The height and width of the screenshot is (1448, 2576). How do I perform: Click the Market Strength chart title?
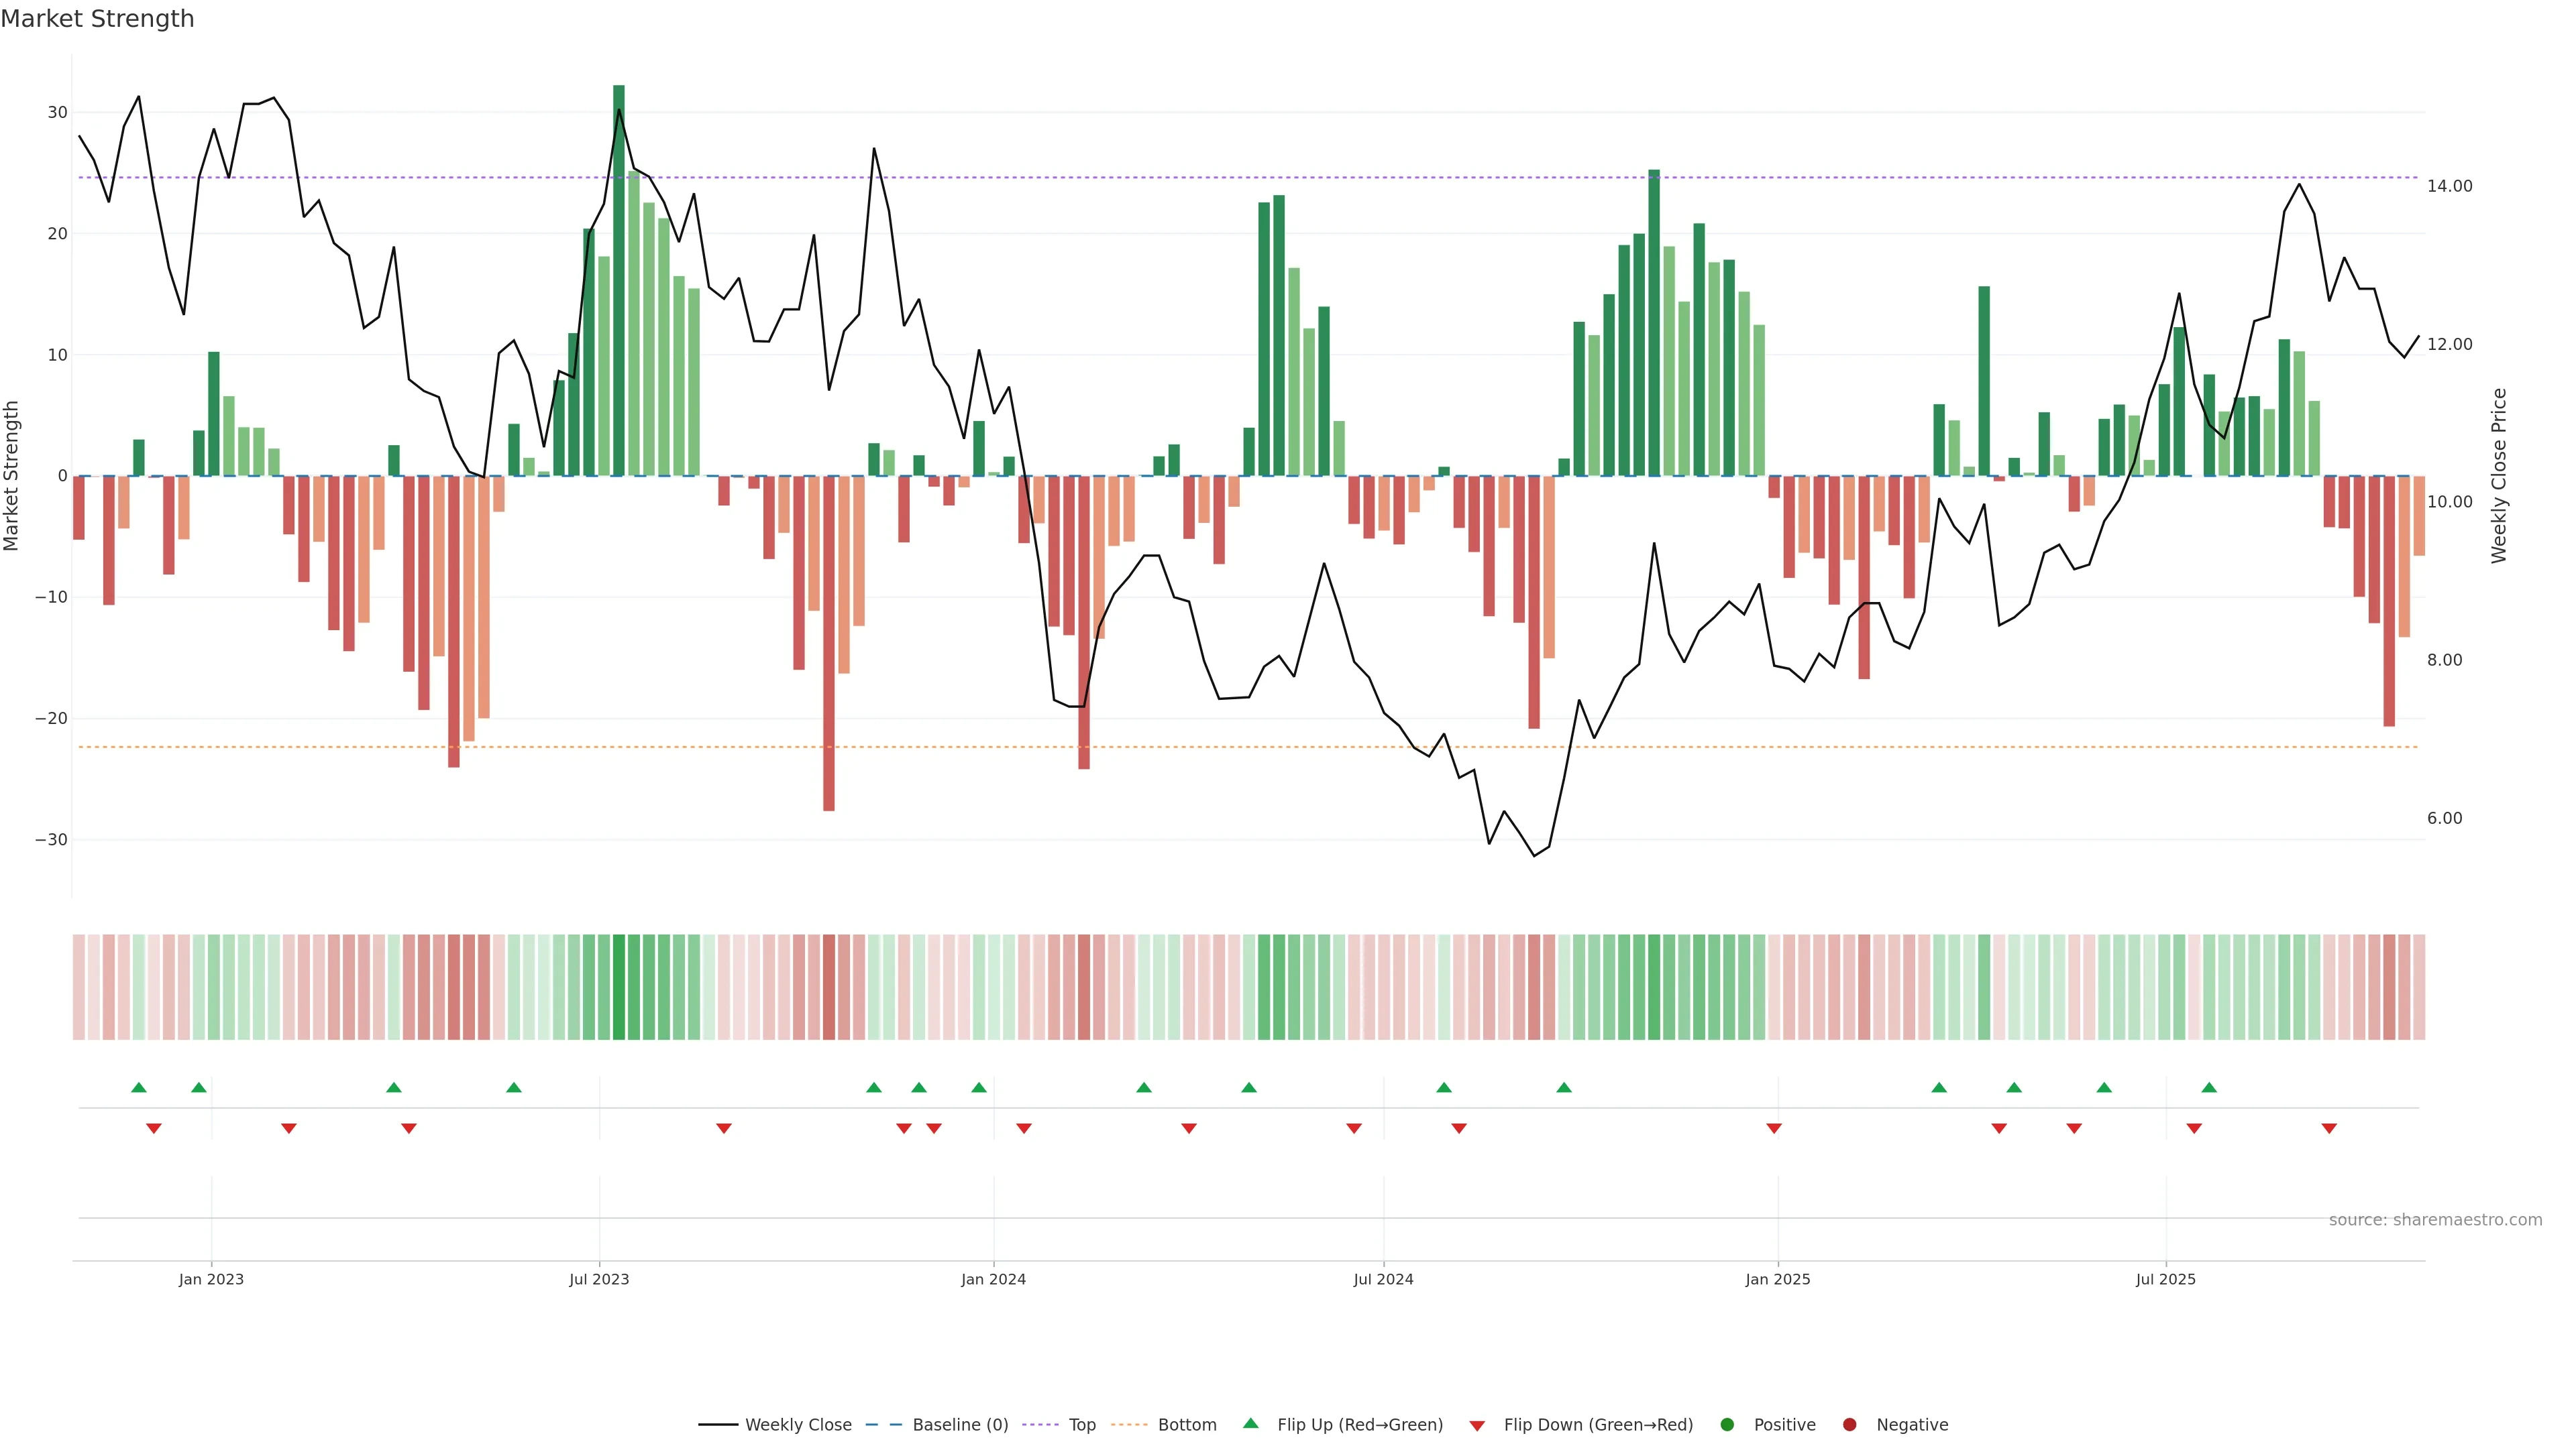point(97,19)
